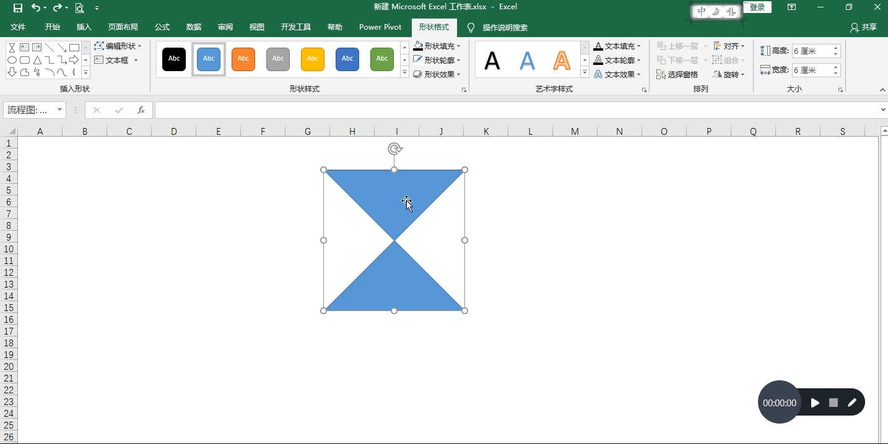The width and height of the screenshot is (888, 444).
Task: Switch to the Home (开始) tab
Action: tap(53, 27)
